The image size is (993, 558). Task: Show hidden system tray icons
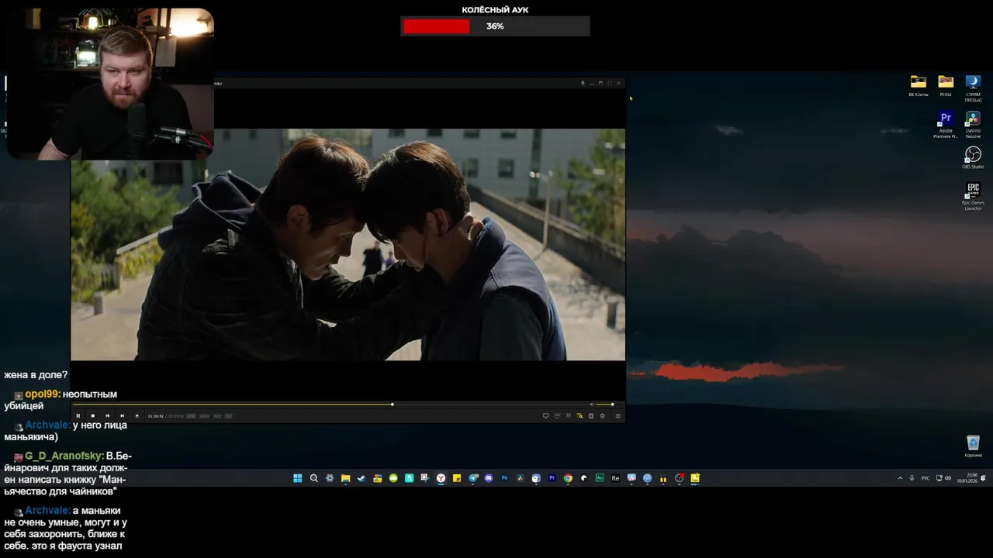click(x=900, y=478)
